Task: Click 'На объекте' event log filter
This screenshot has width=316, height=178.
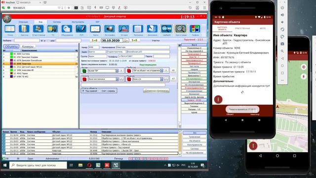Action: click(x=195, y=141)
